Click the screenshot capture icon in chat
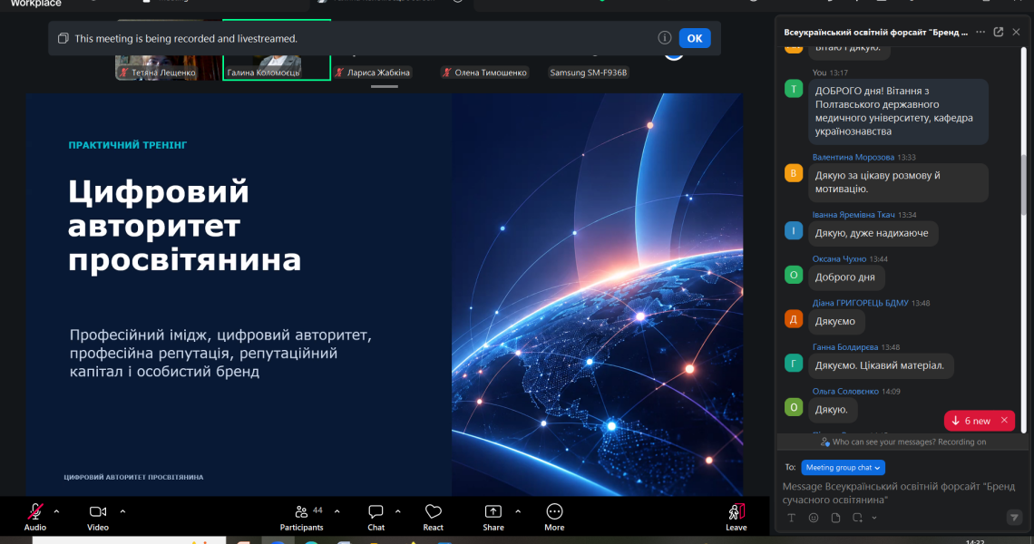1034x544 pixels. [857, 518]
